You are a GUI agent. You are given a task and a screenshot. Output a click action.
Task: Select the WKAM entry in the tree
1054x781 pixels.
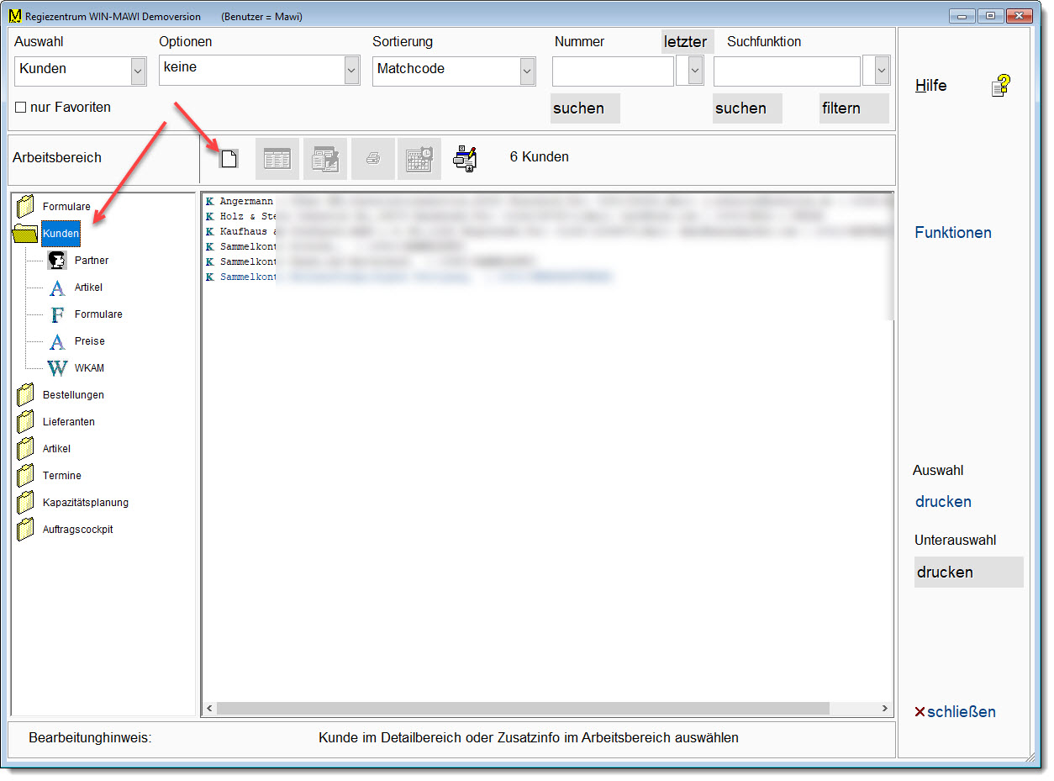[x=89, y=368]
